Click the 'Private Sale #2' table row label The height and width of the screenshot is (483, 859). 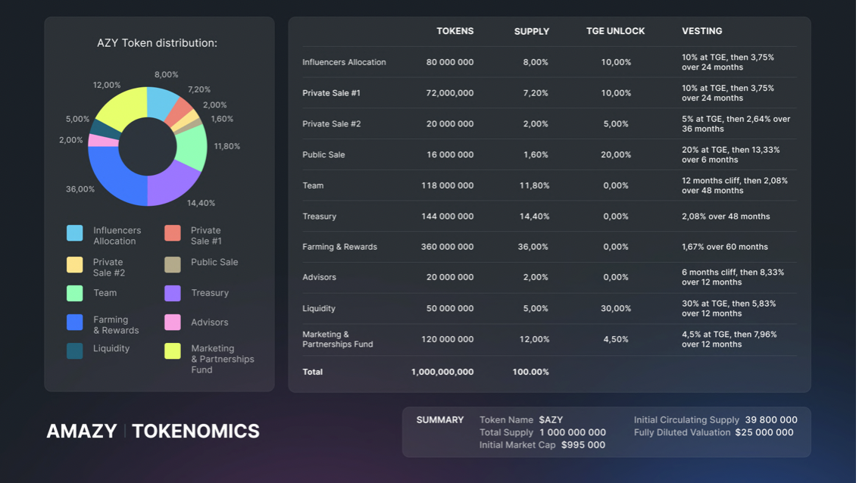tap(332, 123)
